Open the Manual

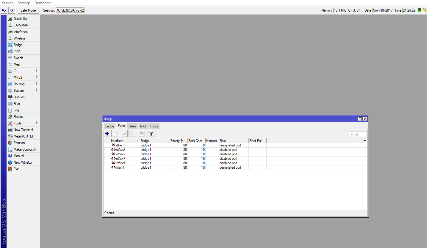point(24,156)
